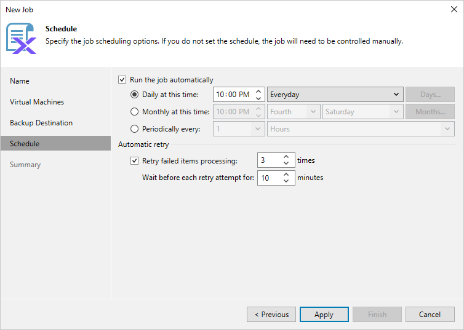Decrease the daily time with down arrow
Screen dimensions: 464x330
(258, 98)
